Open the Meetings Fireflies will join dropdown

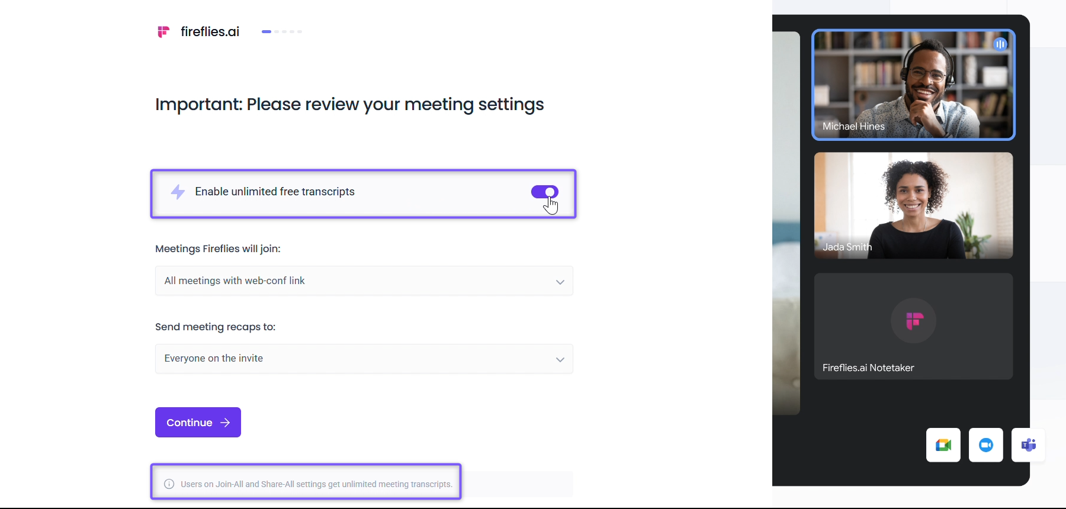point(364,281)
